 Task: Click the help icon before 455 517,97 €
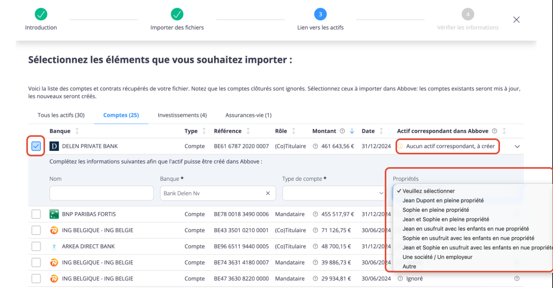pyautogui.click(x=315, y=214)
